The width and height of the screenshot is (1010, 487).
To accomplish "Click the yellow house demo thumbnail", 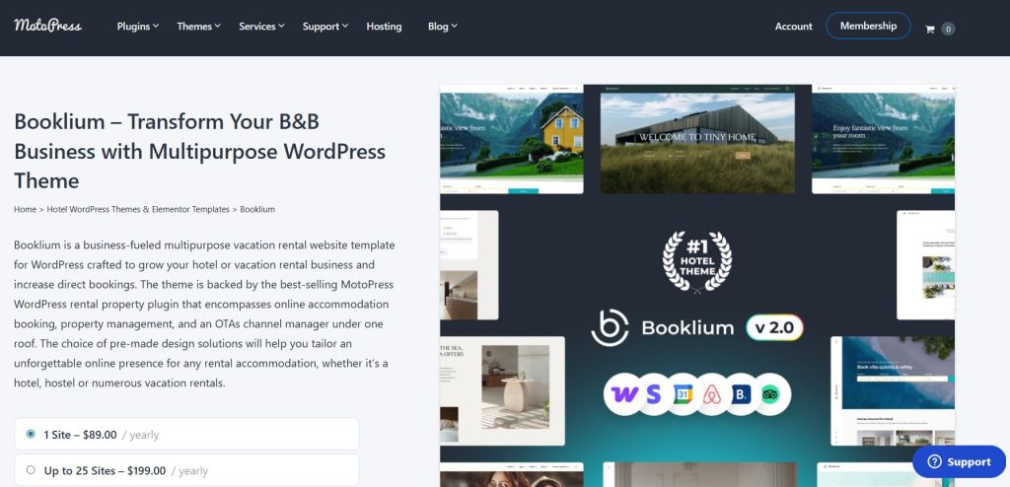I will [512, 139].
